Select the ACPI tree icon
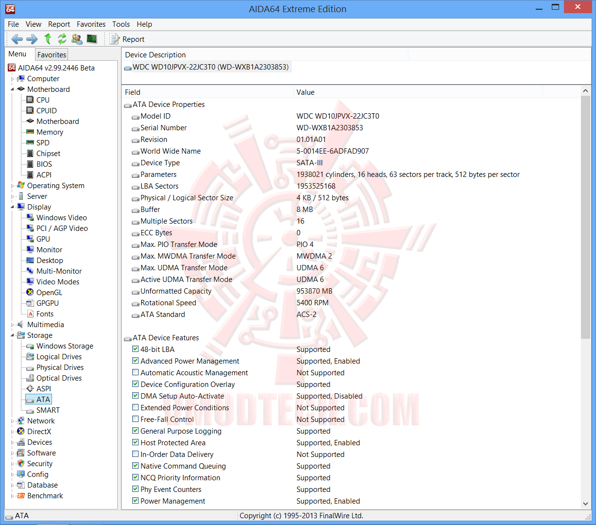This screenshot has height=525, width=596. (30, 175)
